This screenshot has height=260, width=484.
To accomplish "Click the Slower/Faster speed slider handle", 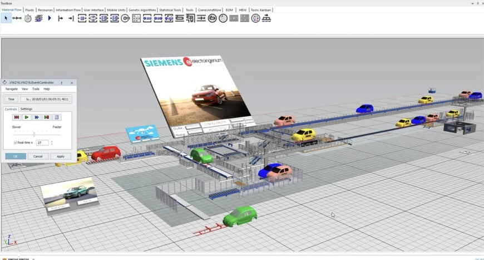I will point(34,134).
